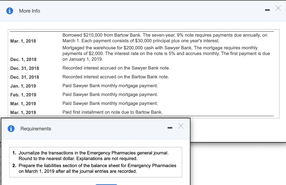Select the Mar. 1, 2018 borrowed note entry

(140, 38)
